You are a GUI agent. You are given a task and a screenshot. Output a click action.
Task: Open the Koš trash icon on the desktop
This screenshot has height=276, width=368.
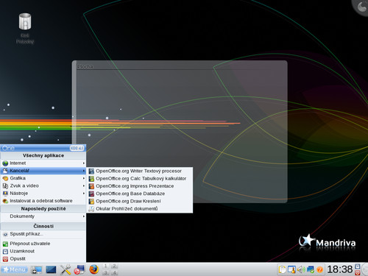(x=25, y=29)
